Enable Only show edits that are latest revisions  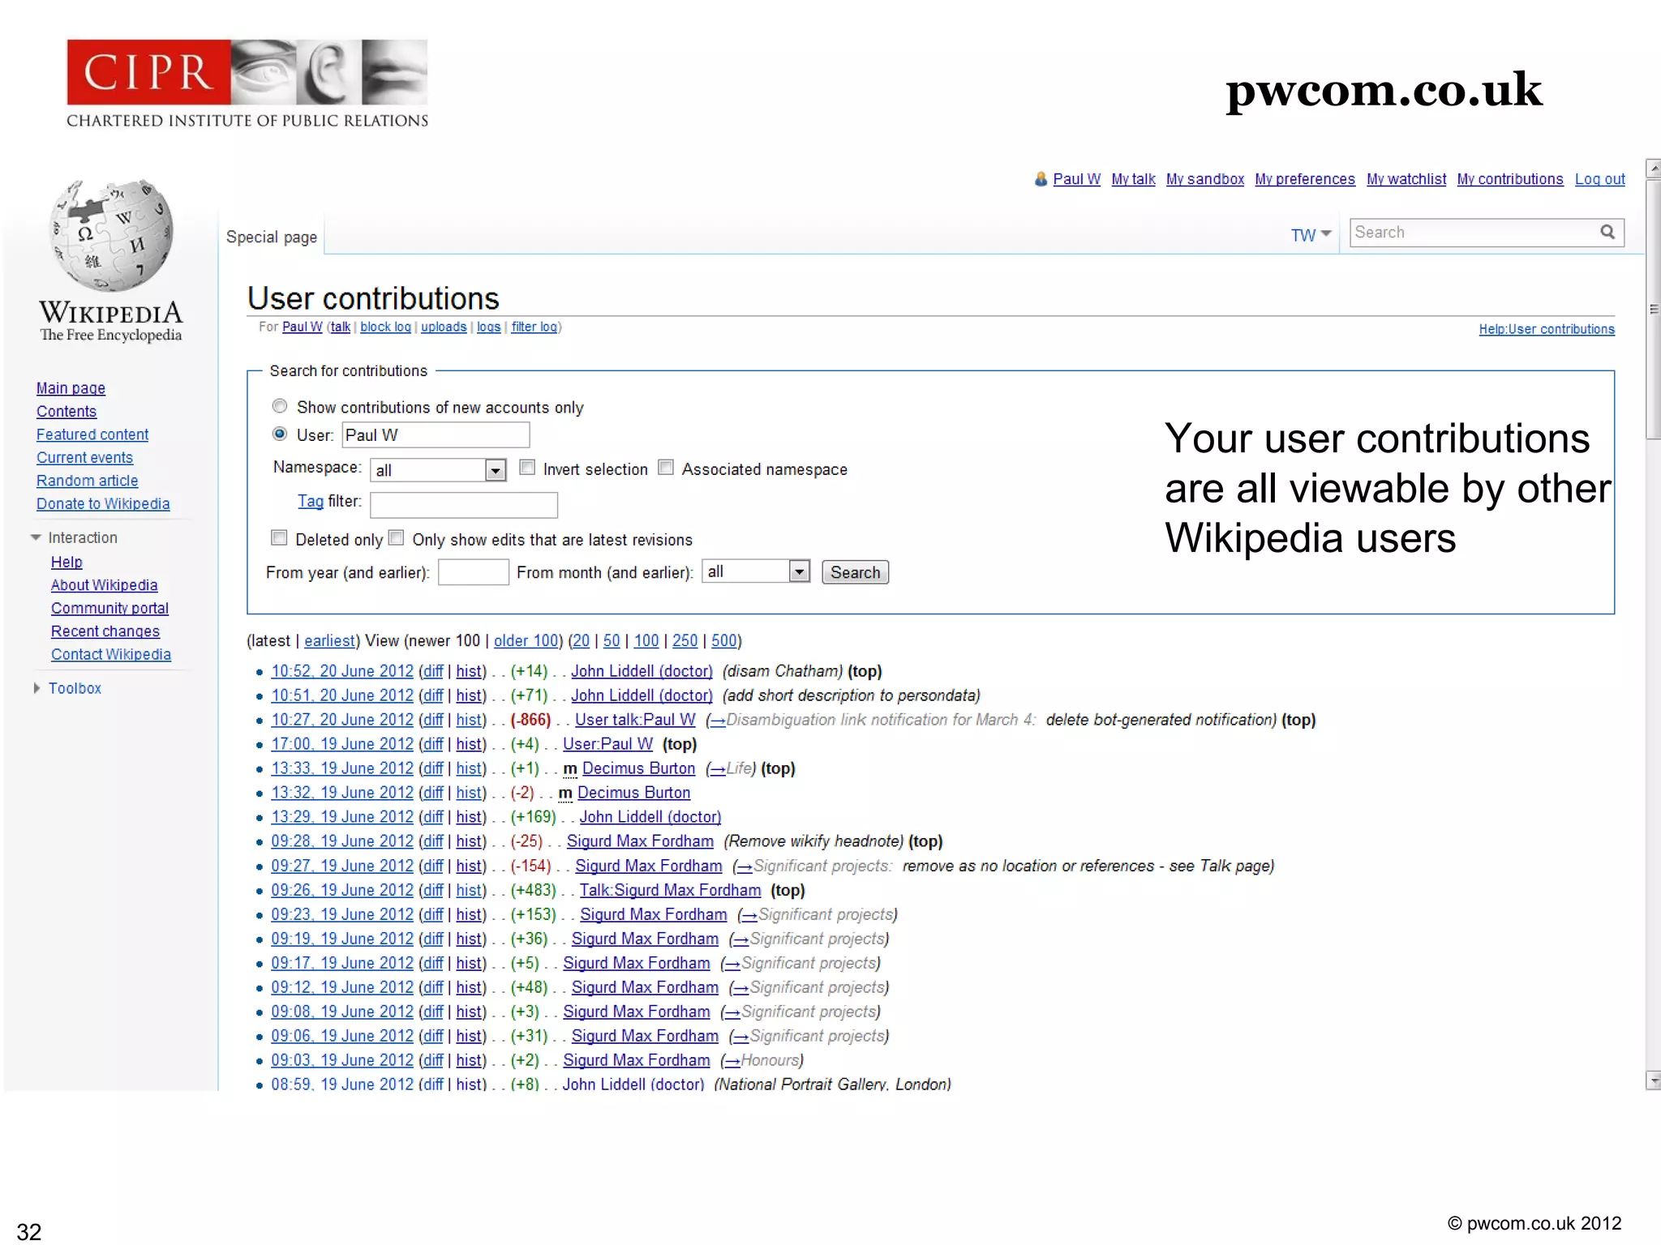click(397, 538)
